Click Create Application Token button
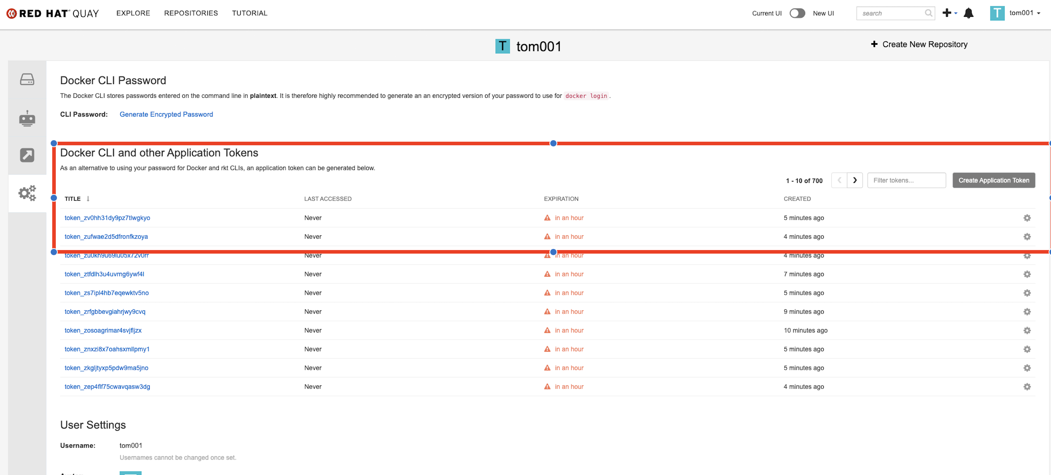Image resolution: width=1051 pixels, height=475 pixels. click(x=994, y=180)
